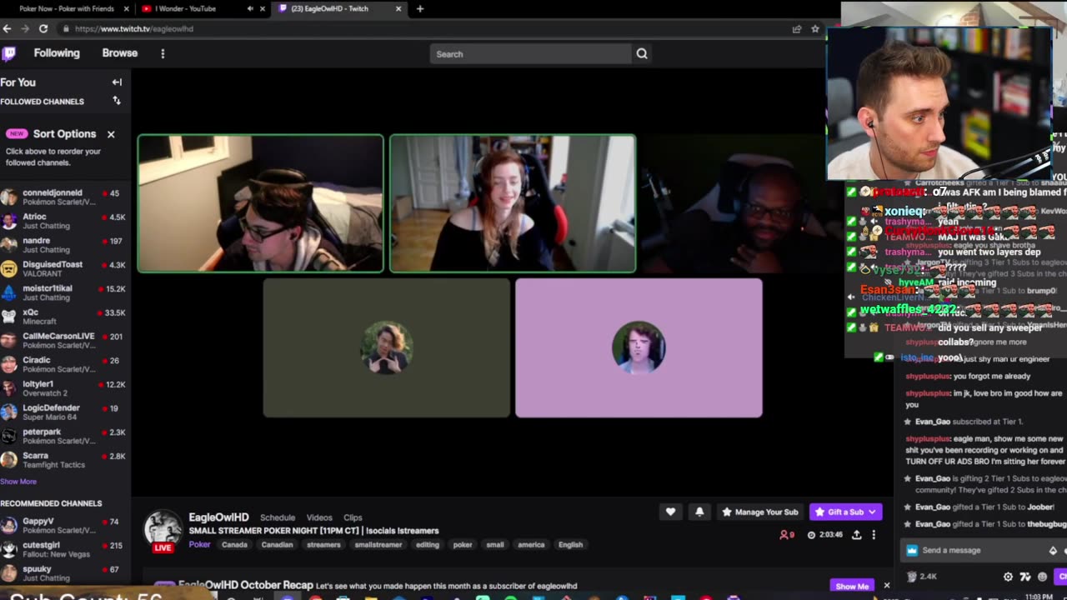Open the three-dot menu next to Browse
This screenshot has height=600, width=1067.
point(163,53)
